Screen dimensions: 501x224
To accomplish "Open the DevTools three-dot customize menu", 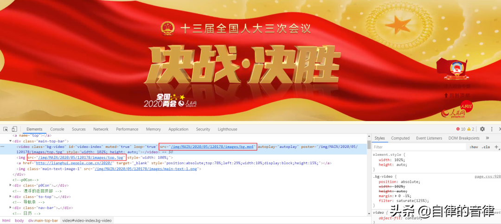I will click(x=492, y=129).
